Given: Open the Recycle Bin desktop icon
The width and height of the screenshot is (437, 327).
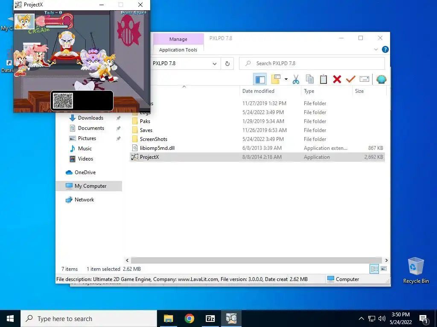Looking at the screenshot, I should pyautogui.click(x=416, y=270).
